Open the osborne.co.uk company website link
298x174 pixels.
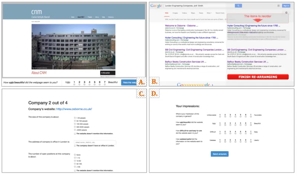(x=74, y=109)
